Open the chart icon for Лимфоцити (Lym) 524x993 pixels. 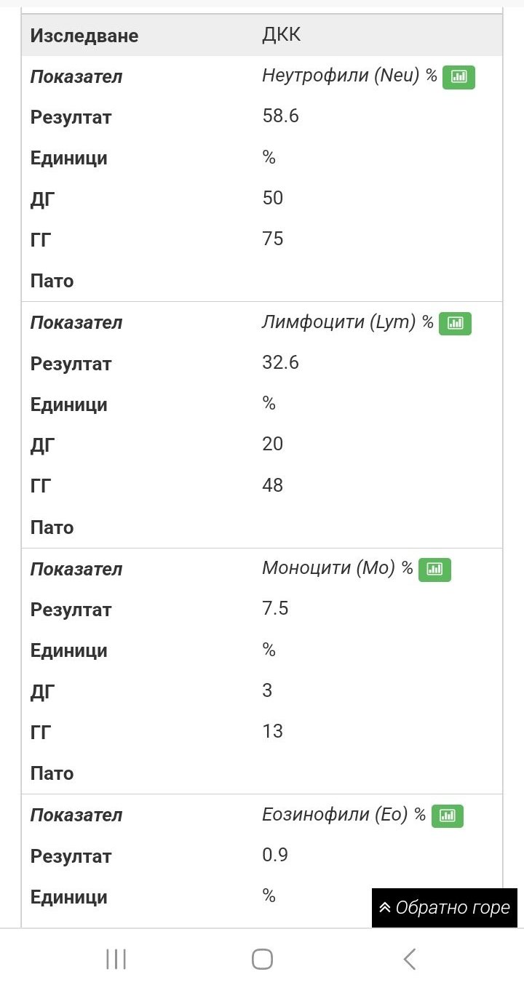pyautogui.click(x=455, y=323)
